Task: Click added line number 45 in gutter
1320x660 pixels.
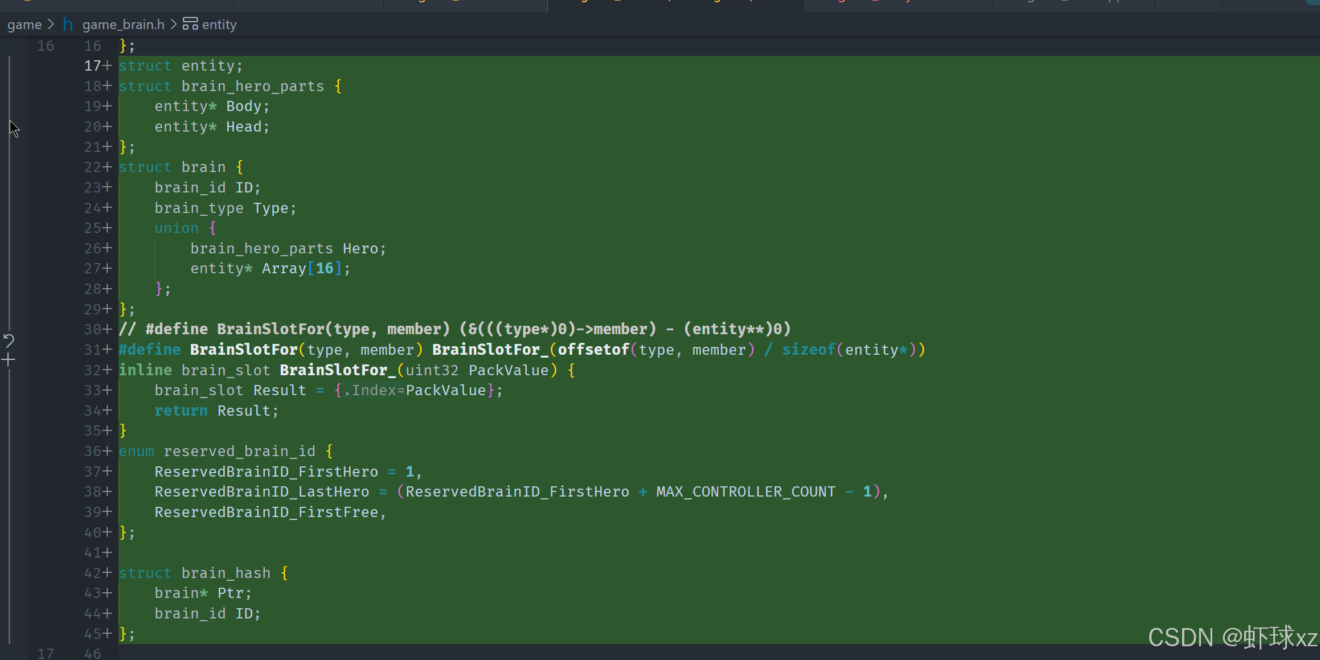Action: [92, 634]
